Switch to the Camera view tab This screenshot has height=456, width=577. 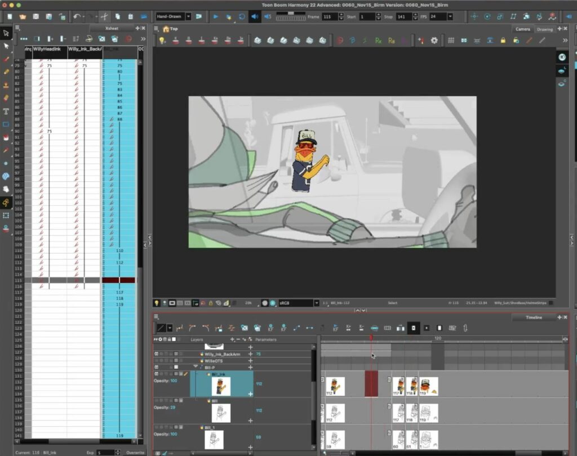point(522,29)
